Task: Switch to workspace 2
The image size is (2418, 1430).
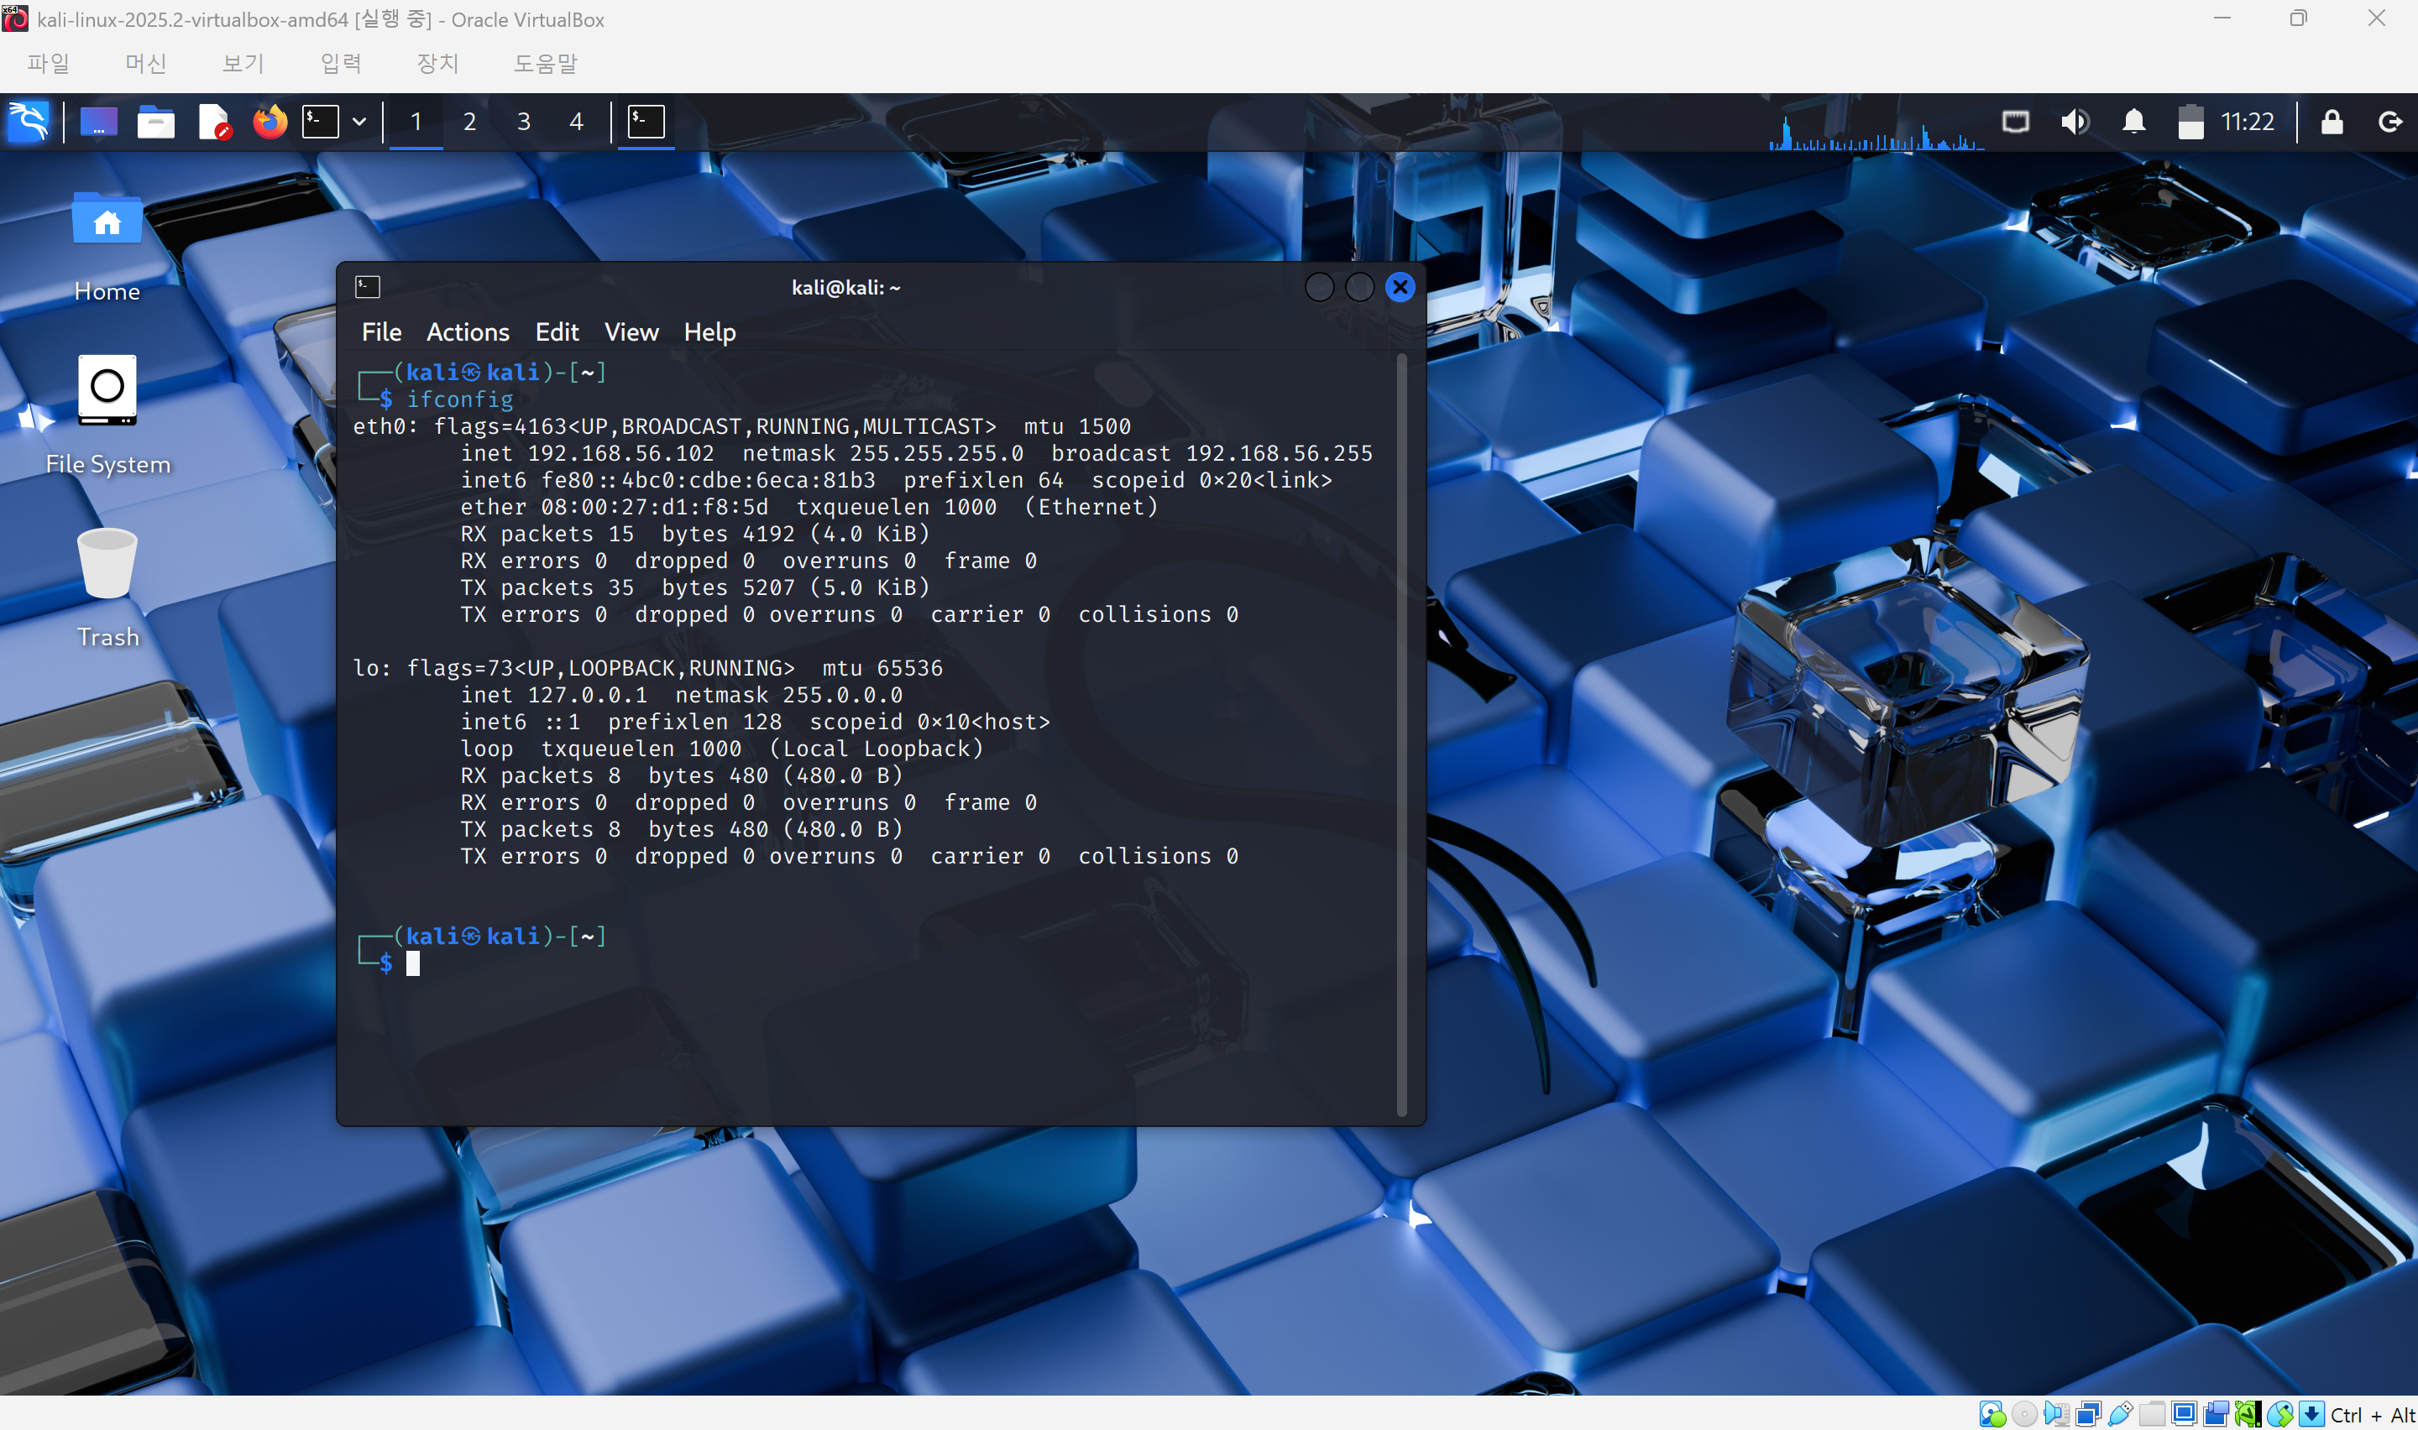Action: (x=469, y=122)
